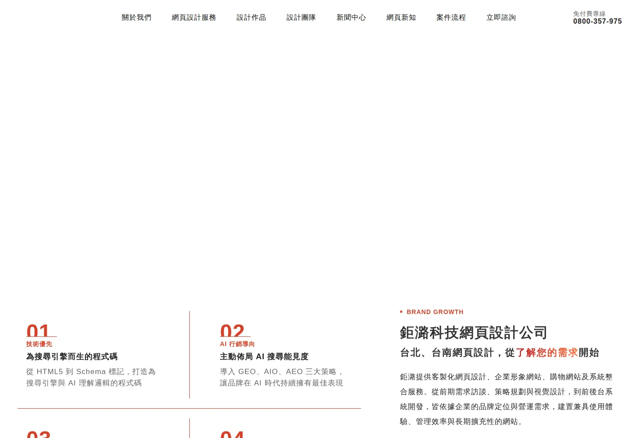631x438 pixels.
Task: Click the toll-free number 0800-357-975
Action: click(597, 21)
